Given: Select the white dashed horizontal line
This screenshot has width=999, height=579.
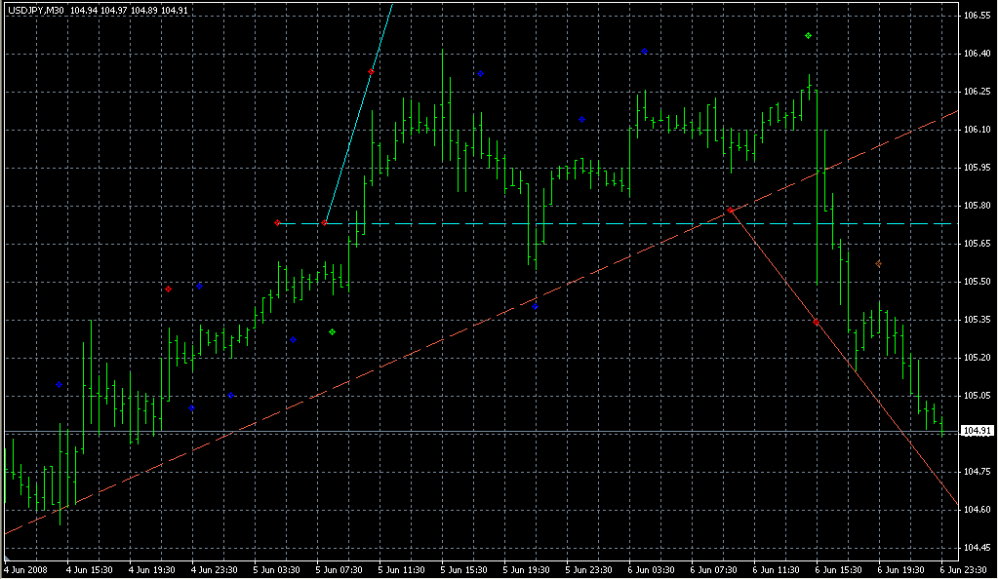Looking at the screenshot, I should 585,224.
